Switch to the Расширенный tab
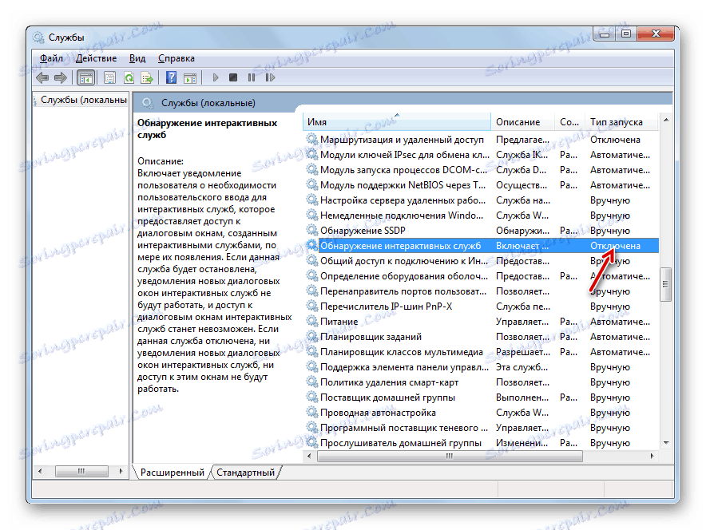 click(x=172, y=473)
